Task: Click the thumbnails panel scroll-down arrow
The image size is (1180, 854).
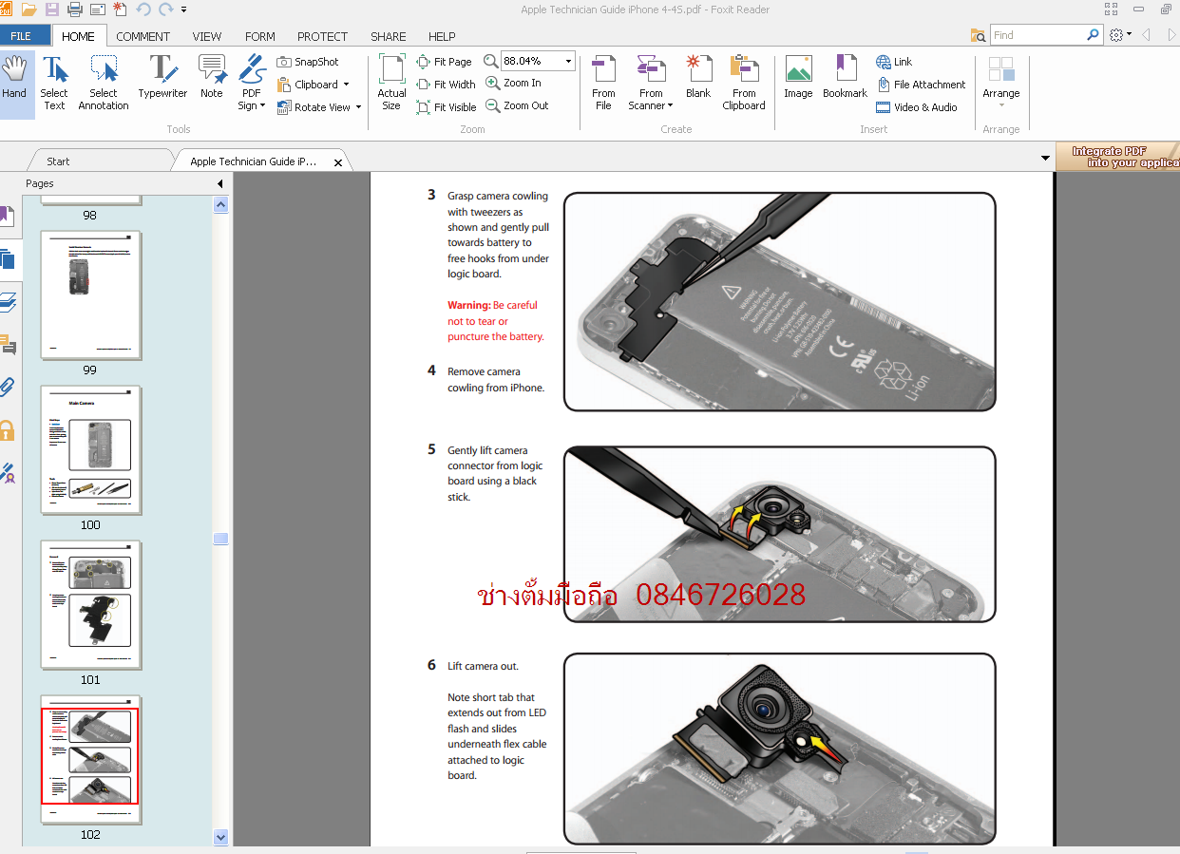Action: click(221, 837)
